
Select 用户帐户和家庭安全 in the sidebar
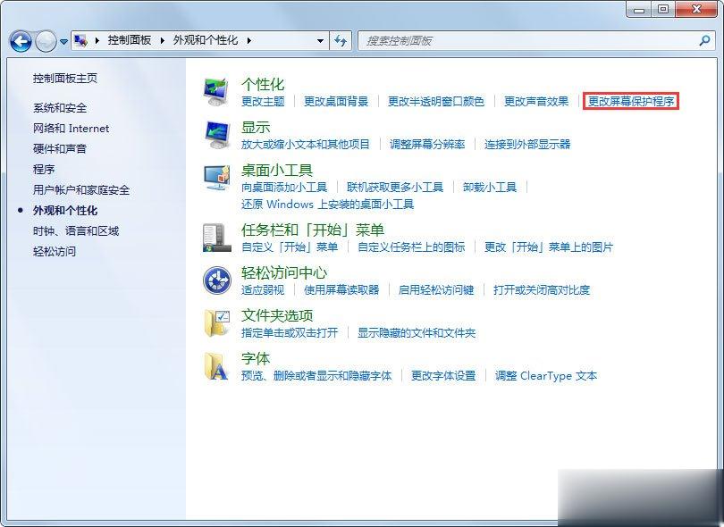81,189
